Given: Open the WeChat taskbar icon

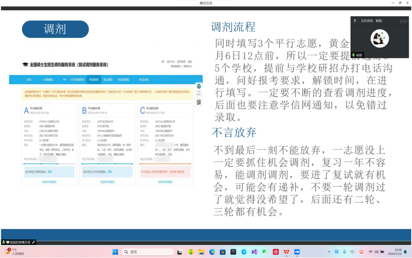Looking at the screenshot, I should pyautogui.click(x=265, y=252).
